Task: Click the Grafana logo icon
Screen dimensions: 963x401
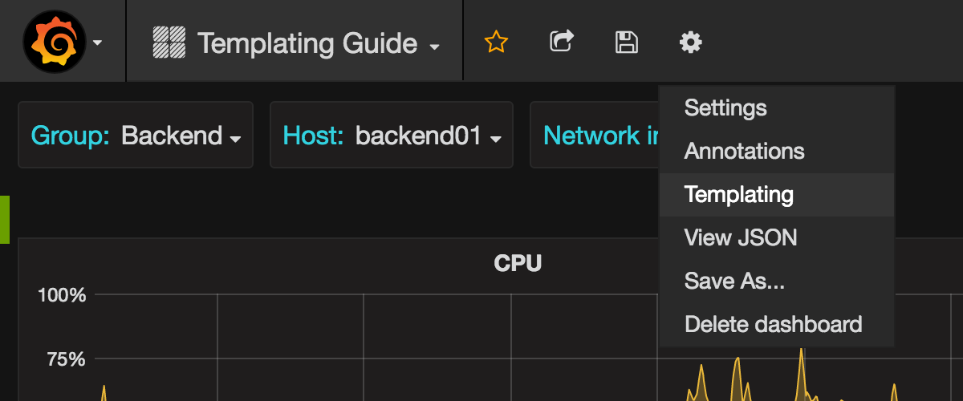Action: coord(55,42)
